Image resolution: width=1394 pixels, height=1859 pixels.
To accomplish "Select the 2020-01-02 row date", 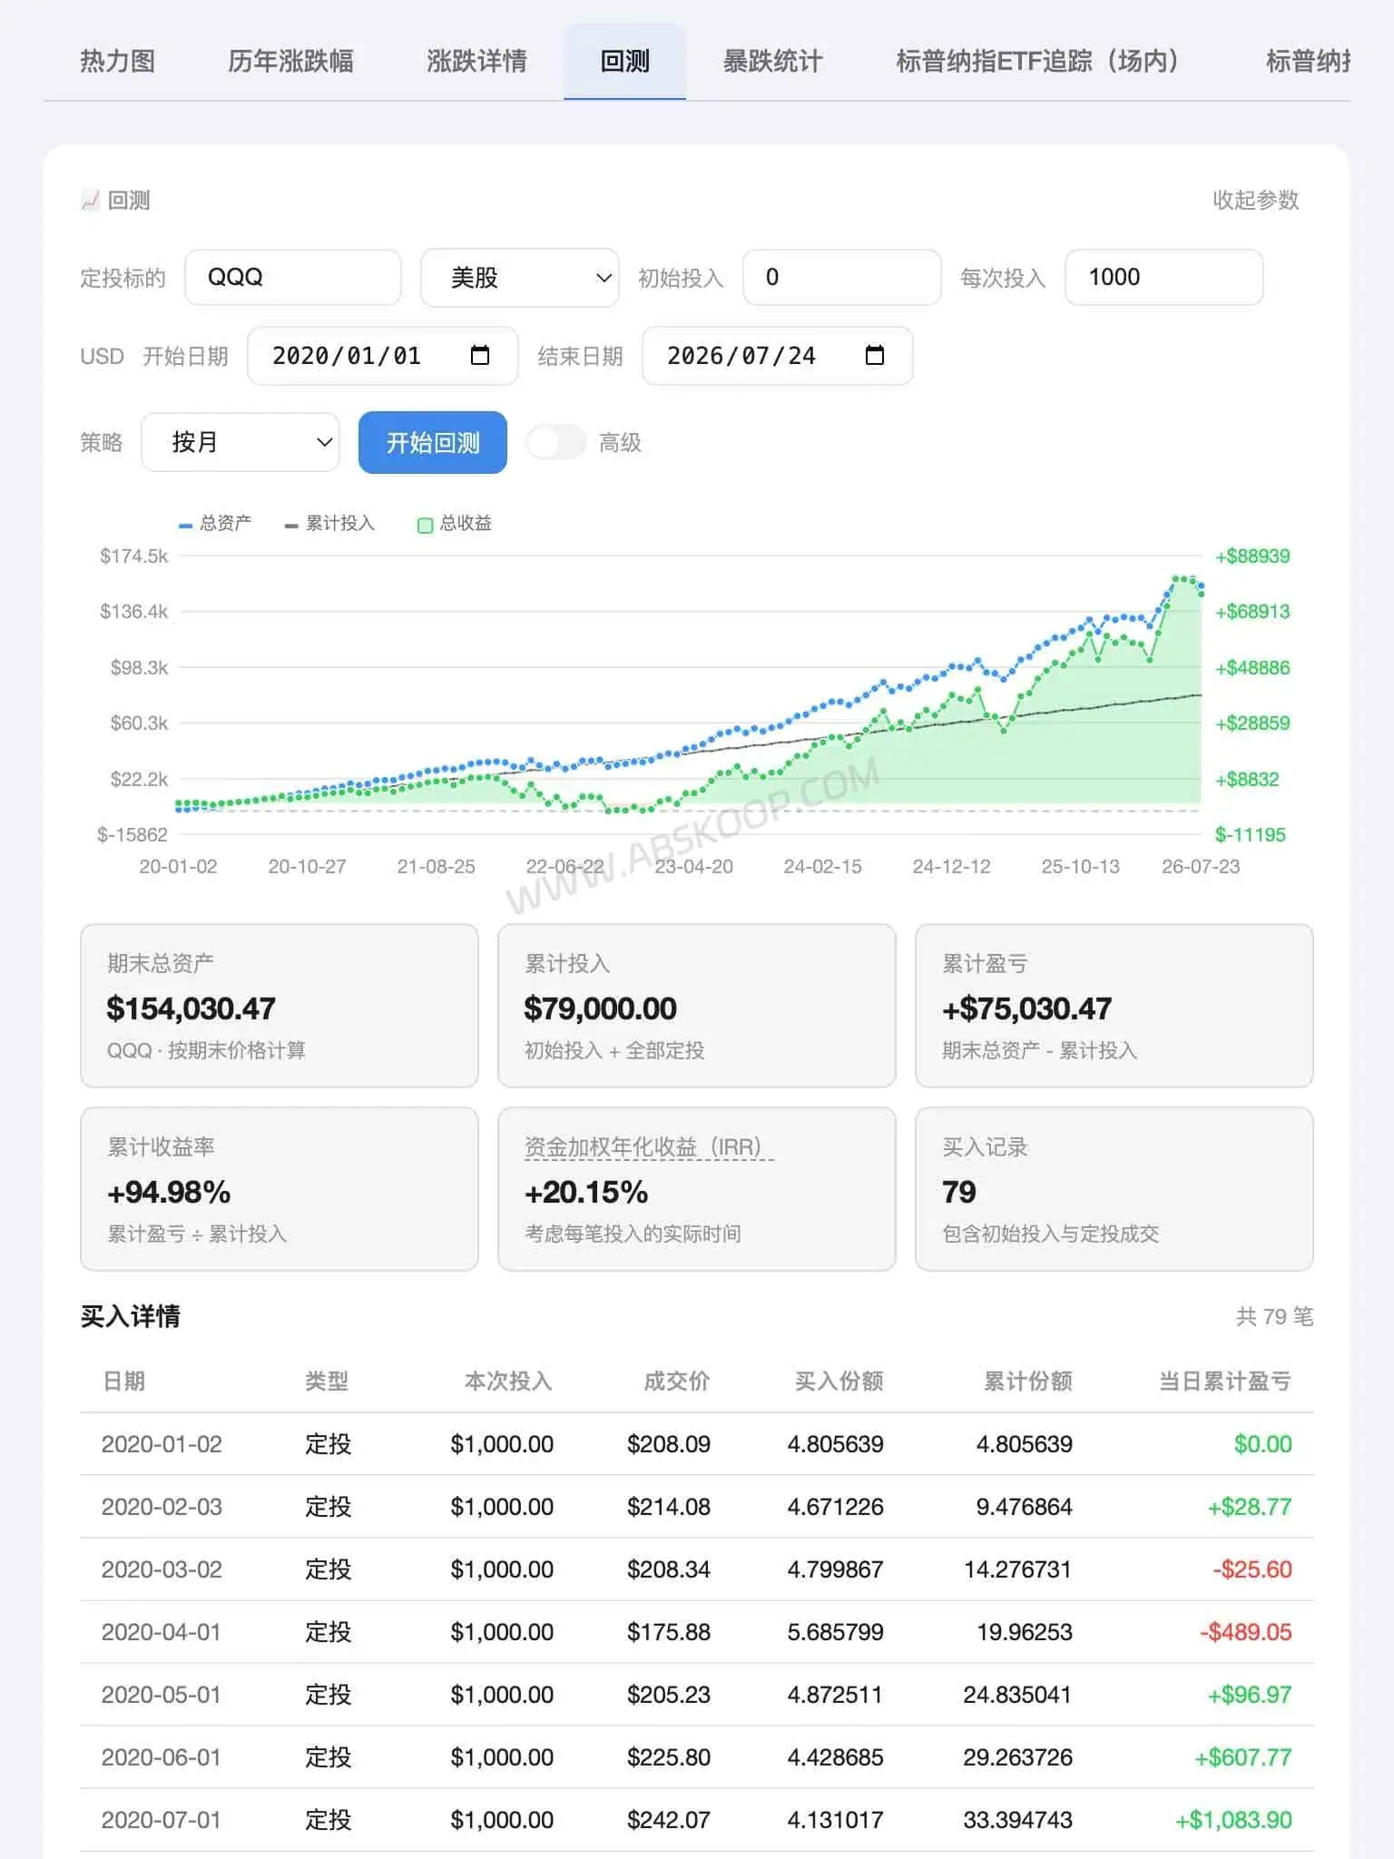I will 162,1444.
